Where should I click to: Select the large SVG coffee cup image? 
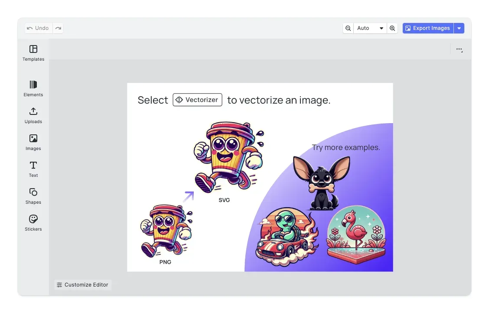(x=229, y=157)
